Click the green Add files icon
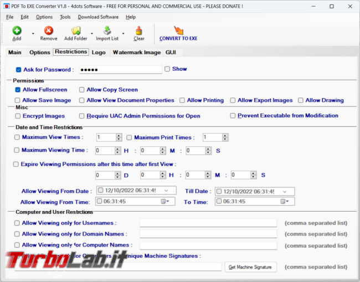The width and height of the screenshot is (360, 282). 17,30
